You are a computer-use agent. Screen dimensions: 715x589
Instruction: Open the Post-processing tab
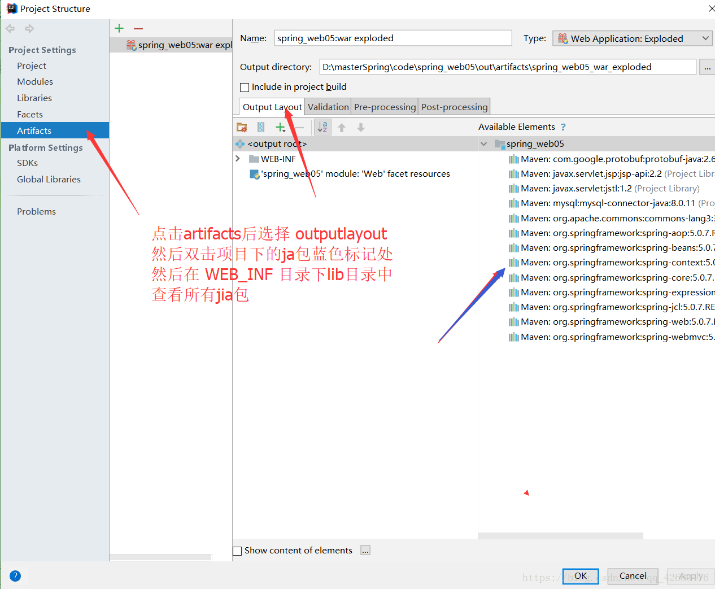click(455, 107)
